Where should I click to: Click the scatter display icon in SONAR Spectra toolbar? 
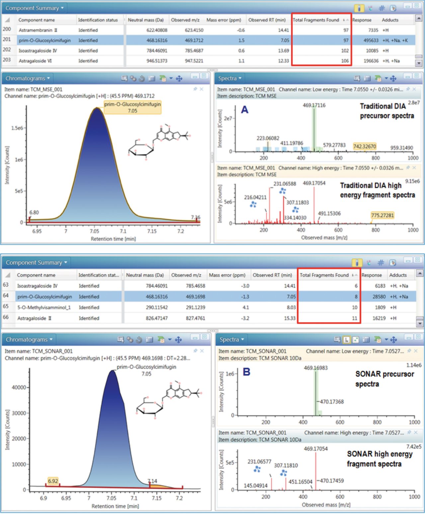coord(355,340)
